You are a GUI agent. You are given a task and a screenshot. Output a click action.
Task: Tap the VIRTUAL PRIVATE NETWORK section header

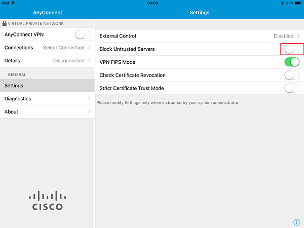35,23
